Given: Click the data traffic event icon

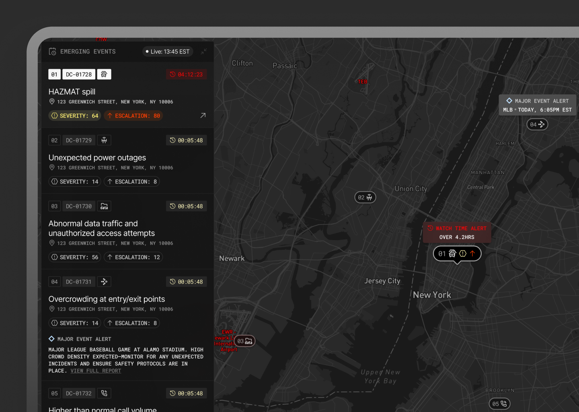Looking at the screenshot, I should (104, 206).
